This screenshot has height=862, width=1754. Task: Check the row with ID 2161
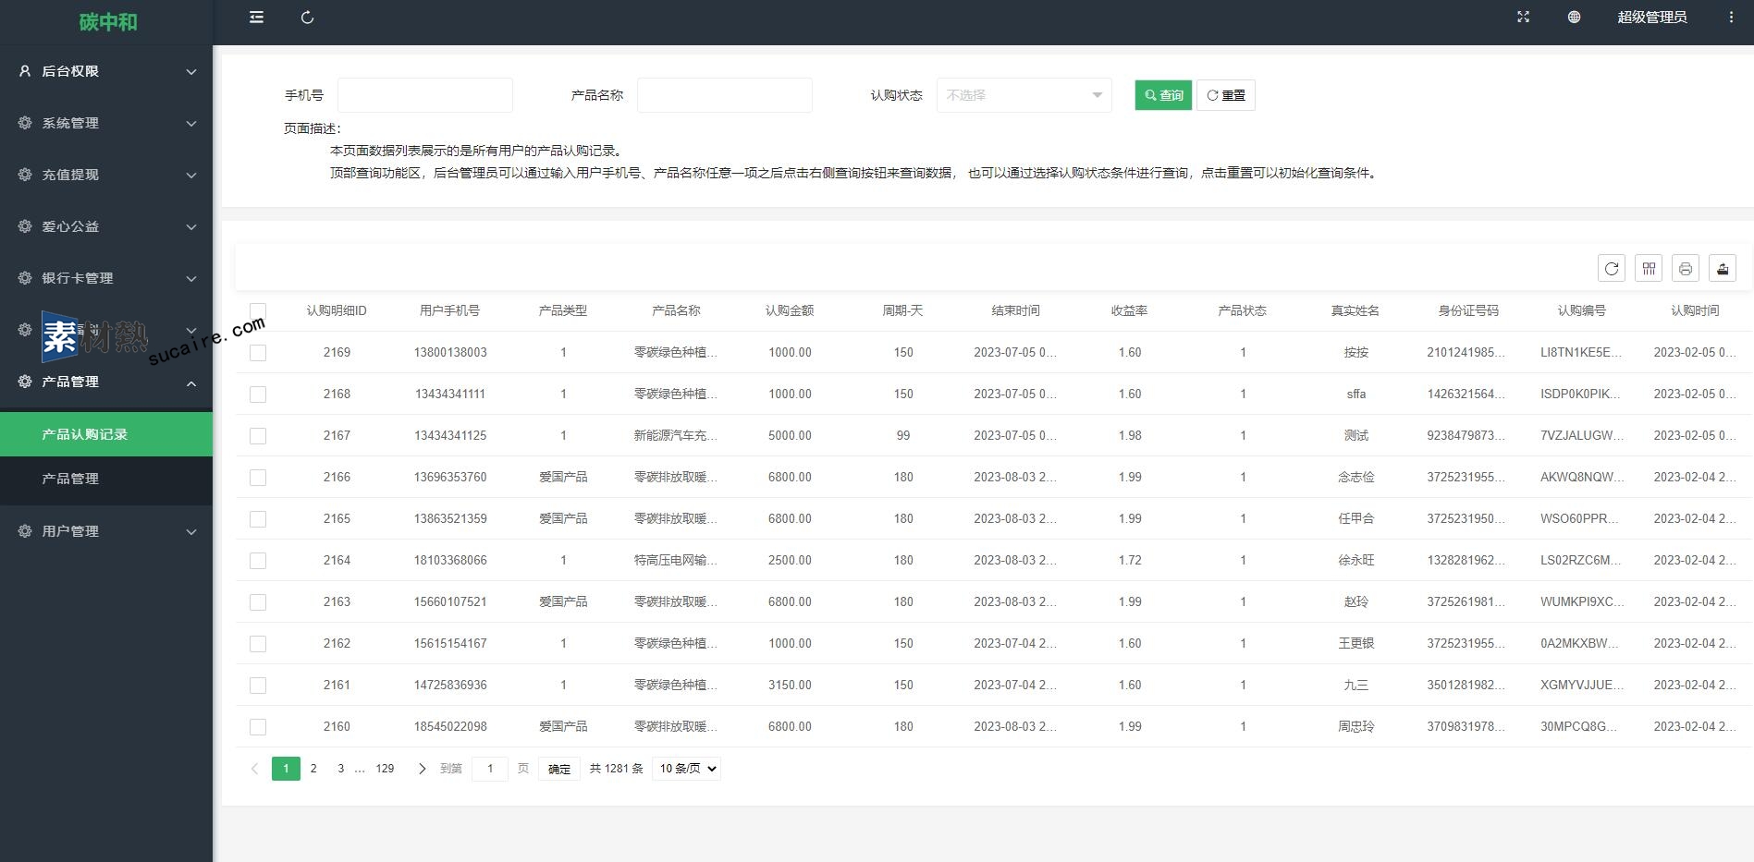(258, 686)
